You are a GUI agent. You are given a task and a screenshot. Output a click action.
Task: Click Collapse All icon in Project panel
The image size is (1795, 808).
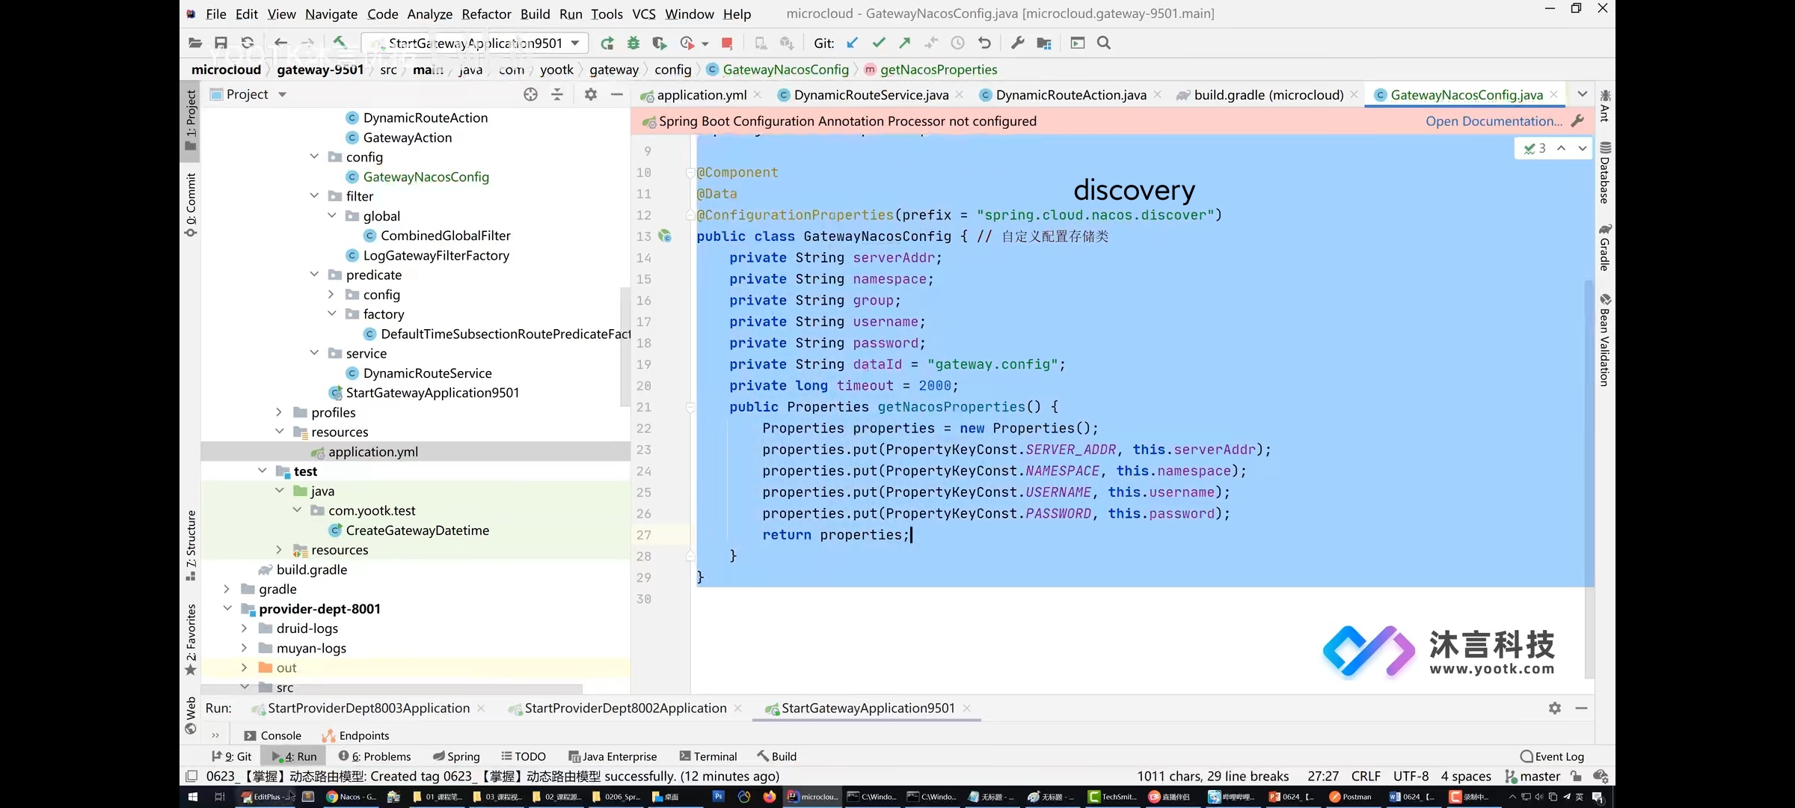point(557,94)
